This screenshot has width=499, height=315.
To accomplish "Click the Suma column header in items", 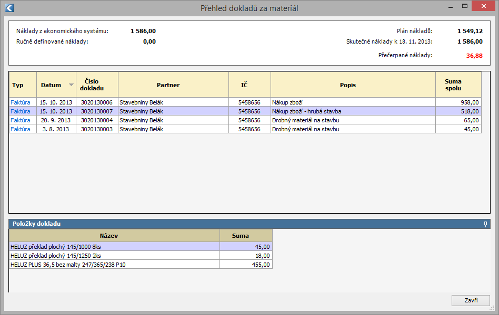I will (x=246, y=236).
